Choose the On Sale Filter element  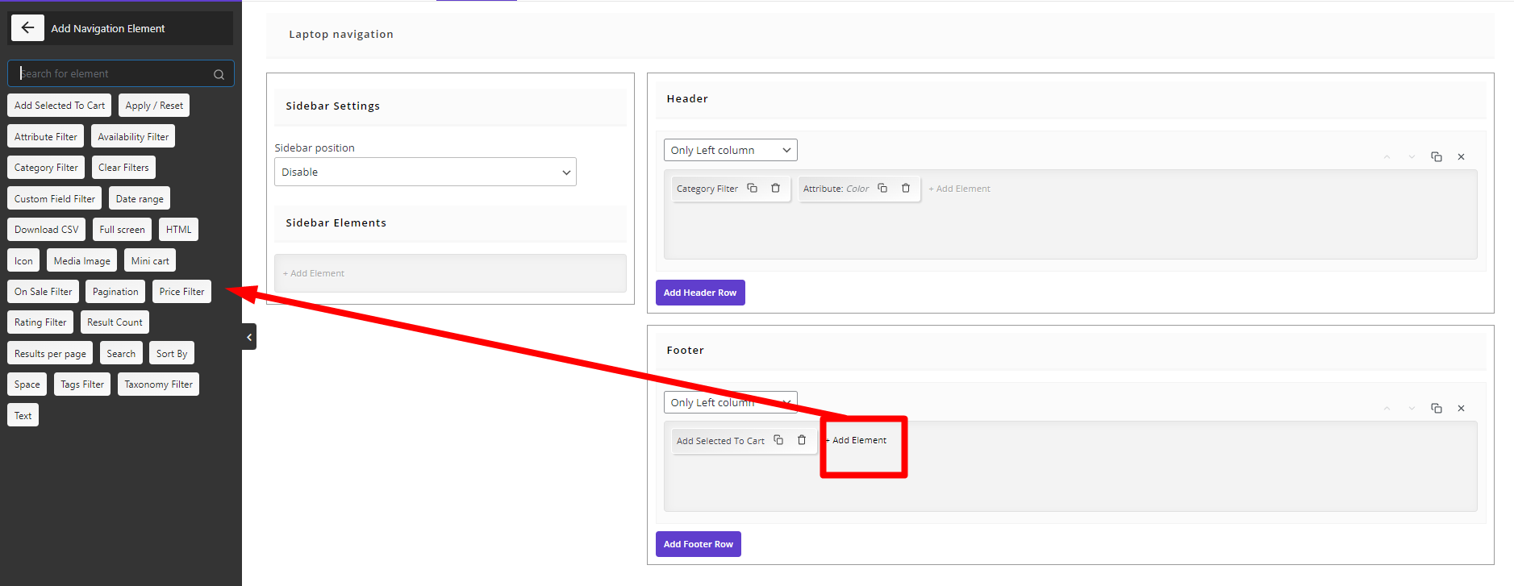click(x=43, y=292)
